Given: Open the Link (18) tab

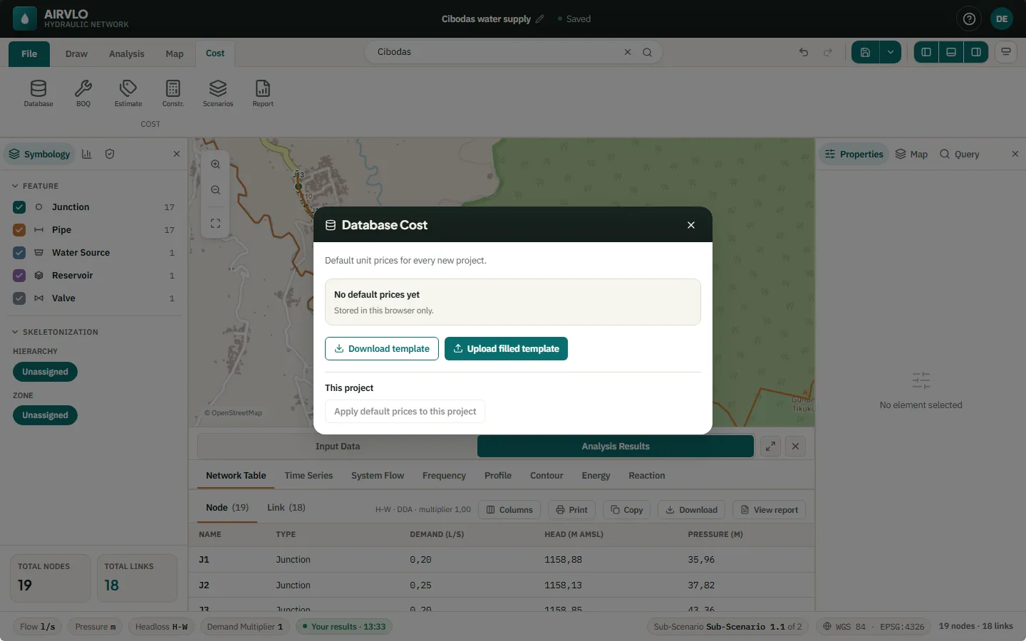Looking at the screenshot, I should point(286,508).
